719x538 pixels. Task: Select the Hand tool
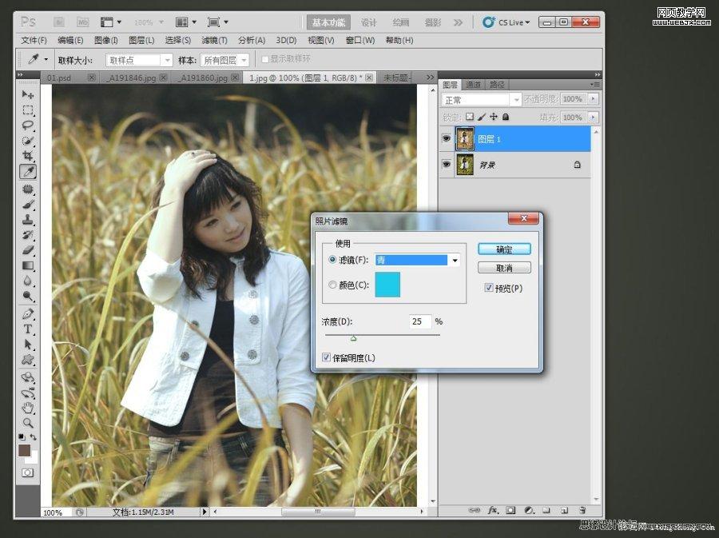tap(28, 408)
